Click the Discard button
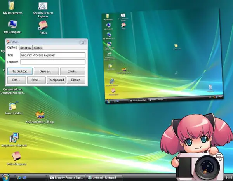This screenshot has height=181, width=233. coord(76,80)
